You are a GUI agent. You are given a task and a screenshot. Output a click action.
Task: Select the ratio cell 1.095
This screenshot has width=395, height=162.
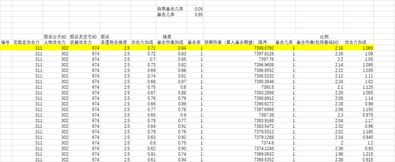(x=359, y=65)
